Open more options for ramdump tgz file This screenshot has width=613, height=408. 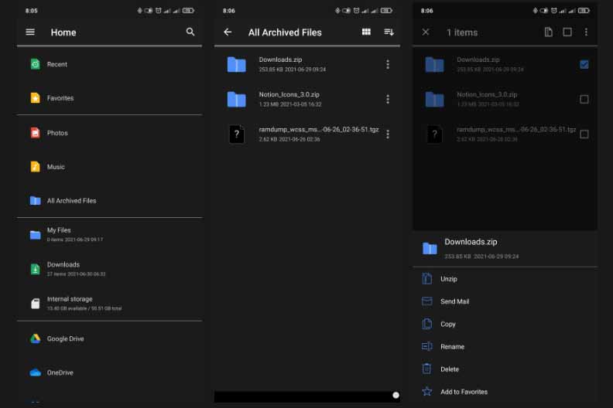coord(388,134)
